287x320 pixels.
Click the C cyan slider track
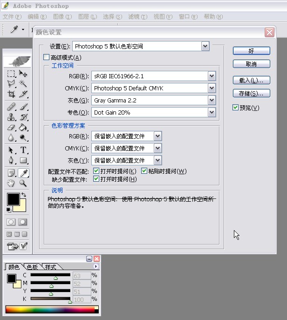pos(50,275)
